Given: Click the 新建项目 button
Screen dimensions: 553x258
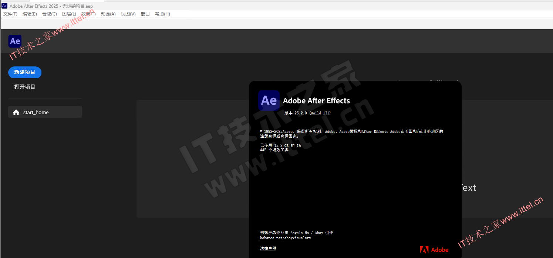Looking at the screenshot, I should (x=25, y=72).
